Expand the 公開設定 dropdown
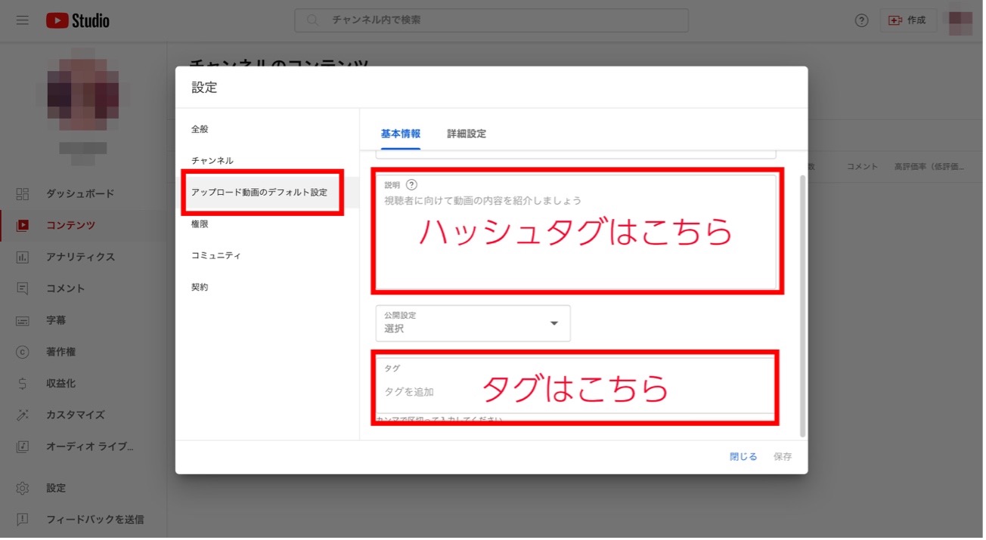This screenshot has width=986, height=540. coord(473,323)
